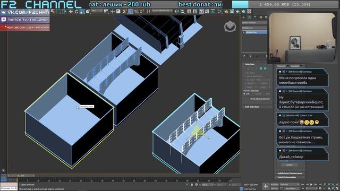Viewport: 340px width, 191px height.
Task: Click the time slider handle
Action: 21,176
